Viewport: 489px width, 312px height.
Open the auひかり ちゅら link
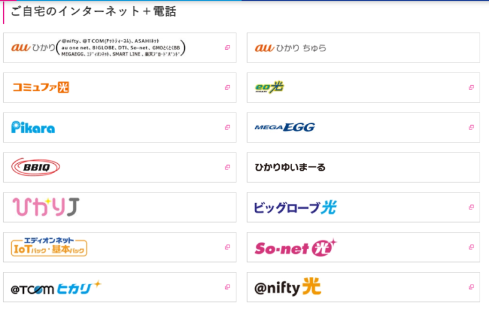tap(291, 48)
